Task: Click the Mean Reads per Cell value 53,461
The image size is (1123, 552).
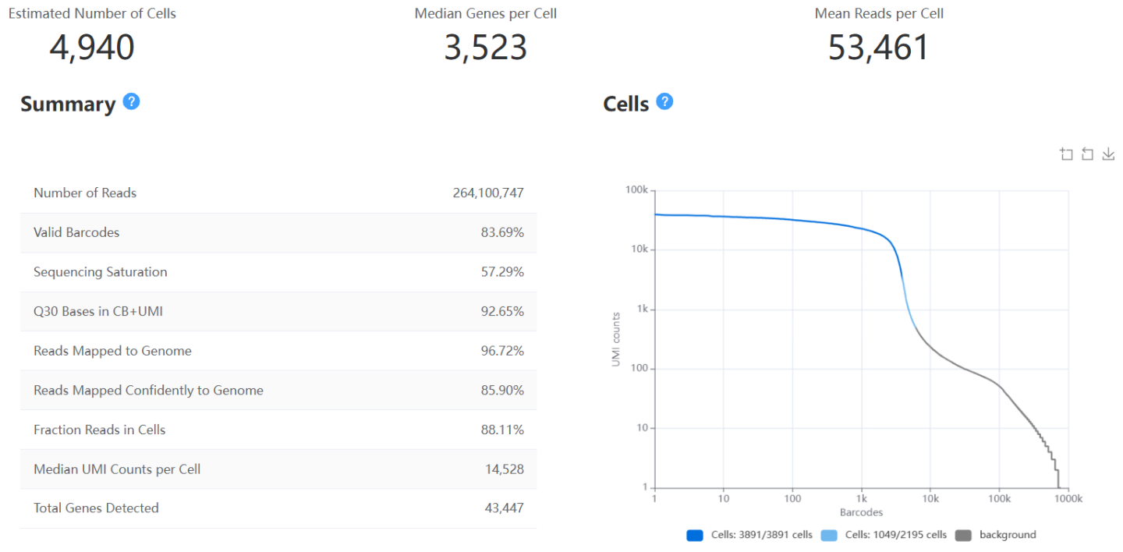Action: (879, 48)
